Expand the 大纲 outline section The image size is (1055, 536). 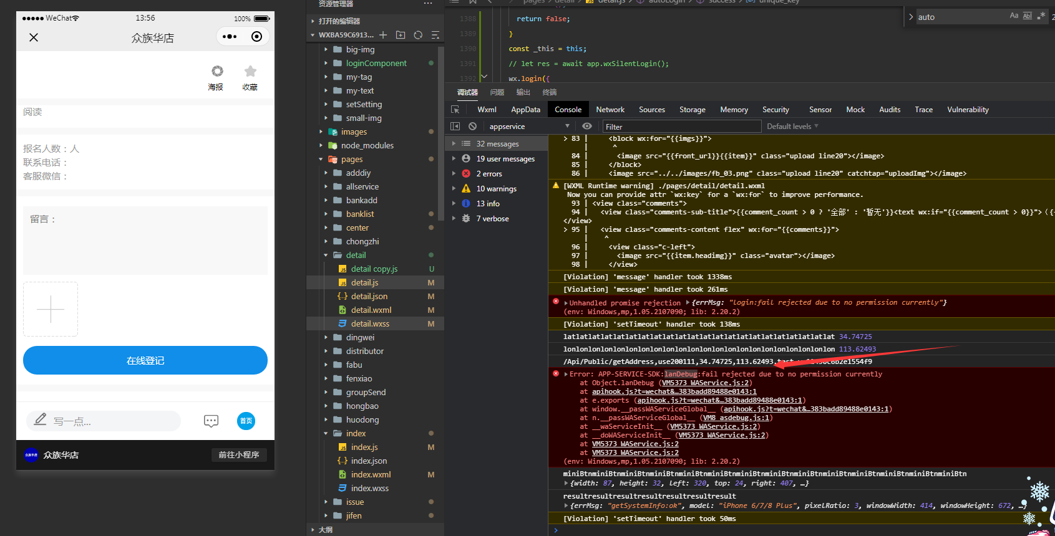coord(326,530)
